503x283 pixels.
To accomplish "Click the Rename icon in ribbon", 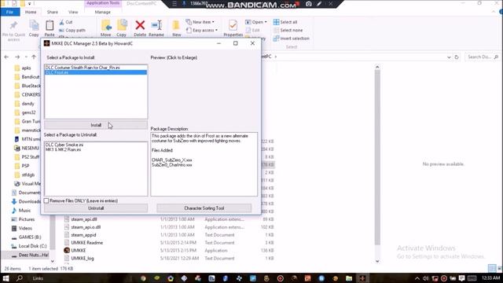I will click(156, 25).
